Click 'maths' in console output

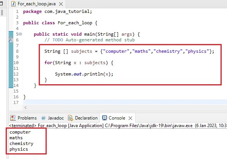tap(16, 138)
